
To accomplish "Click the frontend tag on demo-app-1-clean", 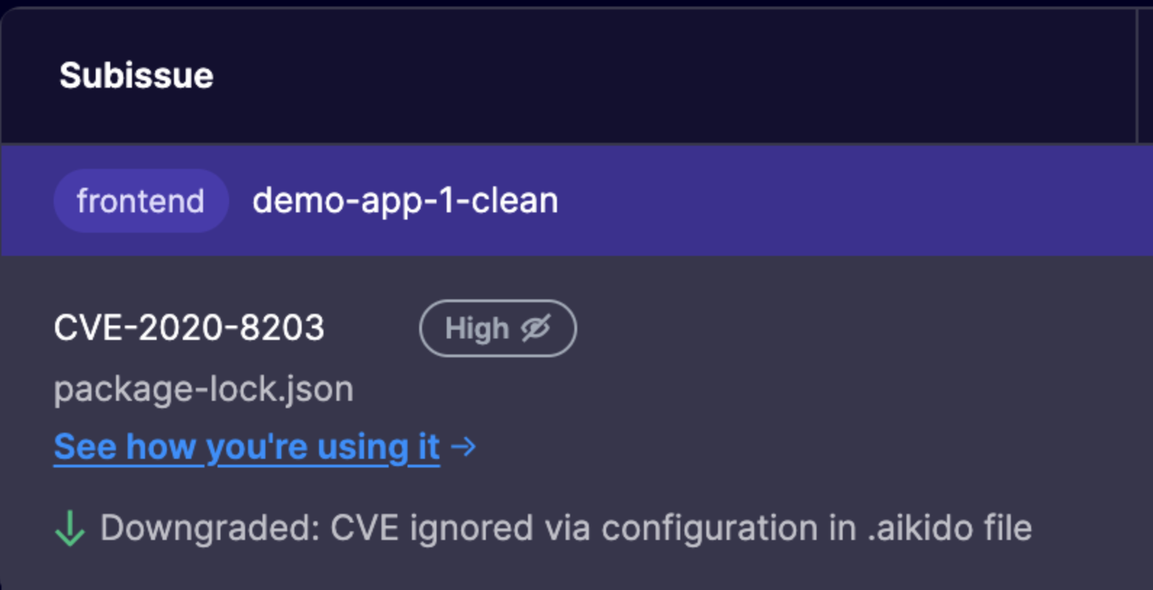I will pos(140,200).
